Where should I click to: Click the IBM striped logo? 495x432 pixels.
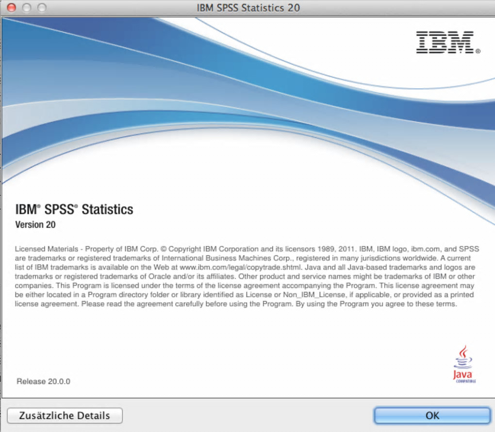point(445,42)
